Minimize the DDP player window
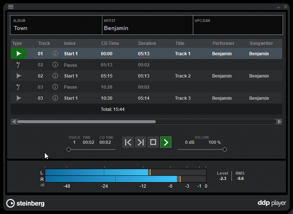 coord(279,7)
